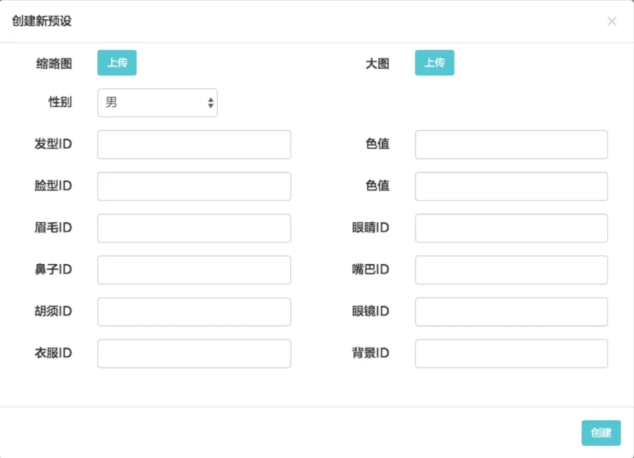
Task: Click inside the 嘴巴ID input
Action: tap(511, 269)
